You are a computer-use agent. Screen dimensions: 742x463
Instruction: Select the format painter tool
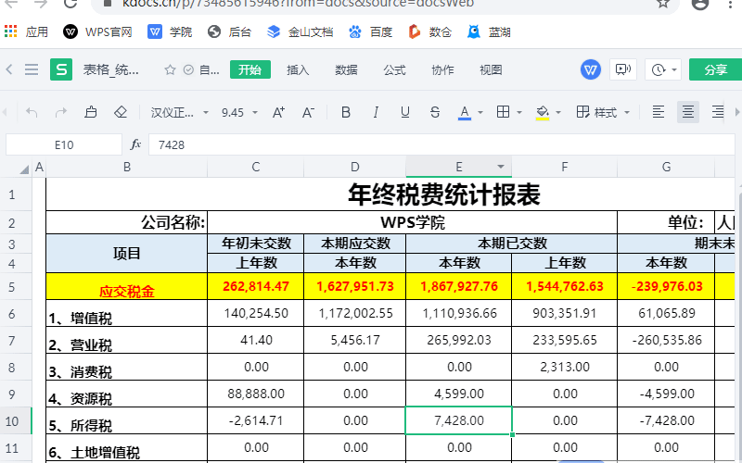(90, 112)
